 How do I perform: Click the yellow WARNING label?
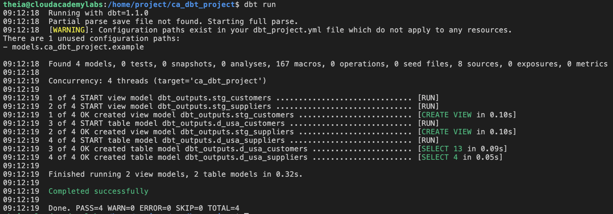pos(69,30)
